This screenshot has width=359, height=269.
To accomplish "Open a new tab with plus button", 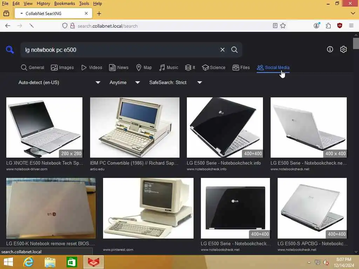I will 99,14.
